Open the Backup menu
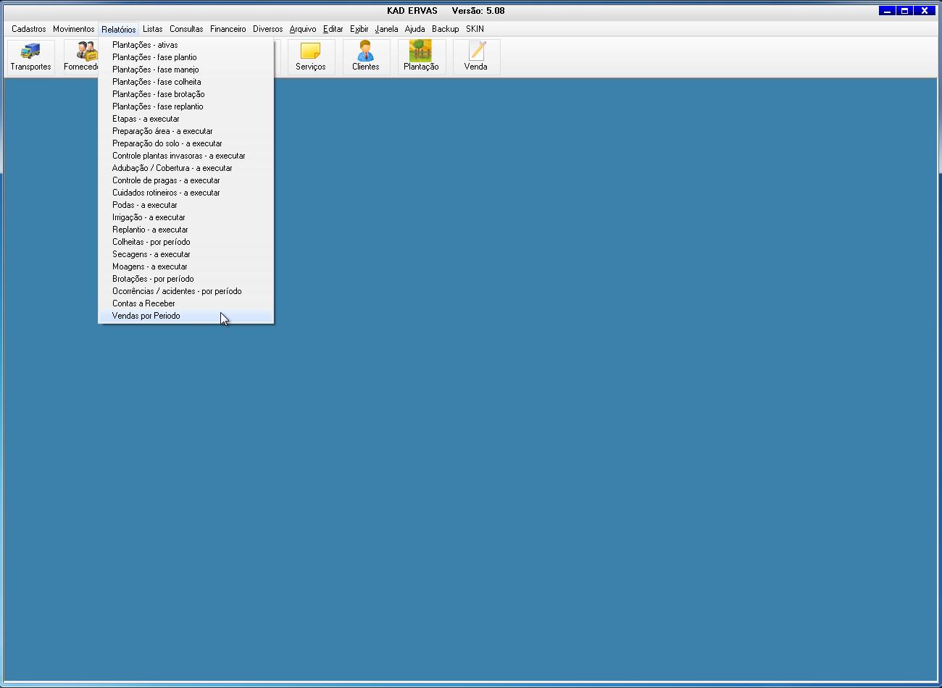The width and height of the screenshot is (942, 688). (446, 29)
